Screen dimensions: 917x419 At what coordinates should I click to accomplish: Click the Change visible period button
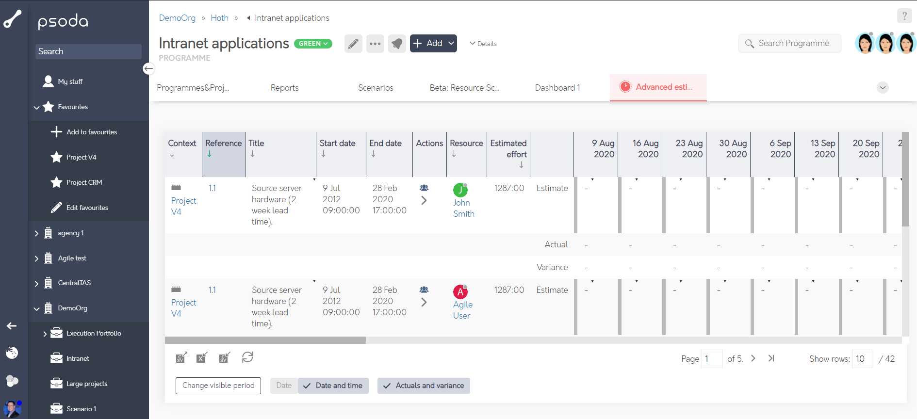(x=218, y=386)
